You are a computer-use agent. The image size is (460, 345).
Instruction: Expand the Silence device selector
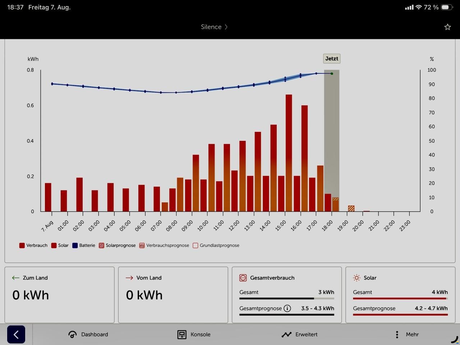point(214,27)
